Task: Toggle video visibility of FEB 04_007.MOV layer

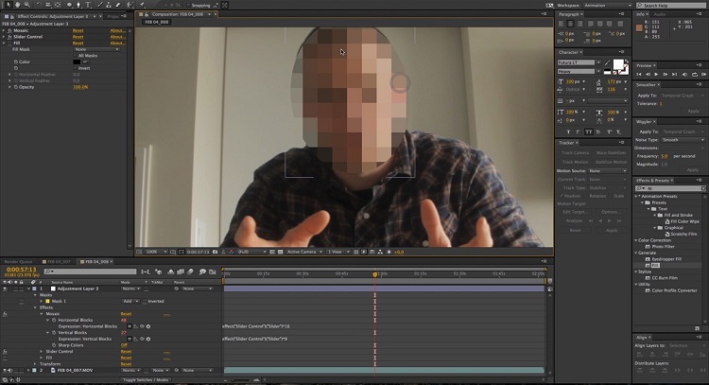Action: 5,370
